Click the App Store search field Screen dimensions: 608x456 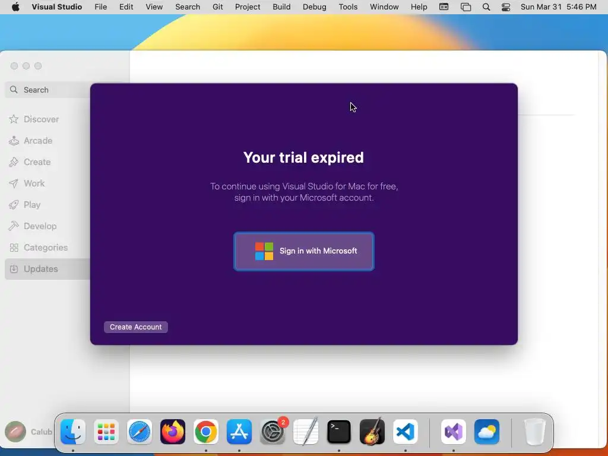[47, 90]
